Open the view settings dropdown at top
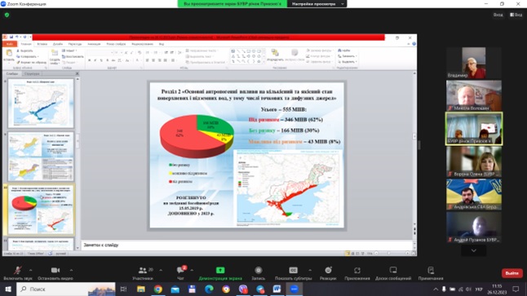 (317, 4)
